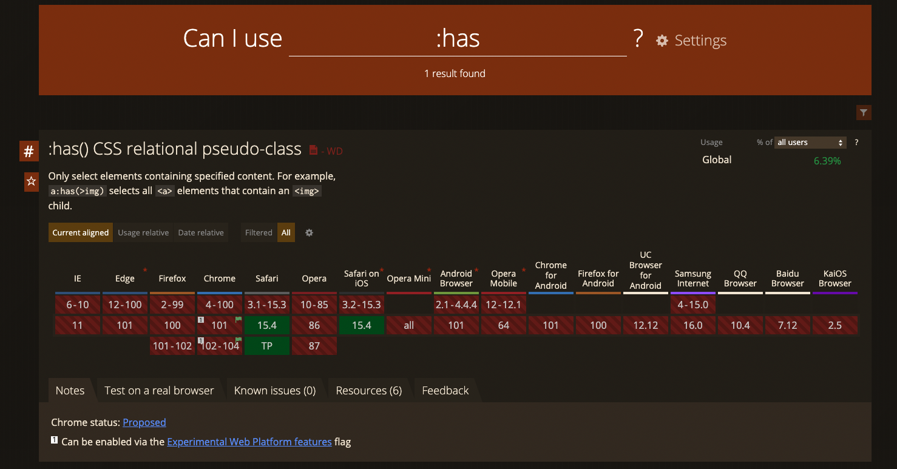Screen dimensions: 897x469
Task: Open Experimental Web Platform features link
Action: (x=249, y=442)
